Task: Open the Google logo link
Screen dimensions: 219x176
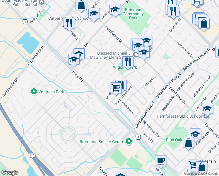Action: click(x=10, y=172)
